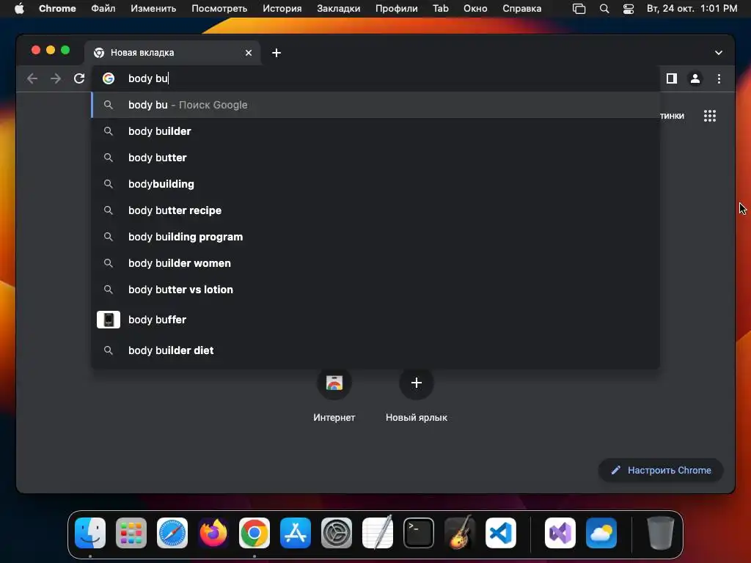Open Spotlight search in menu bar
Viewport: 751px width, 563px height.
(604, 9)
